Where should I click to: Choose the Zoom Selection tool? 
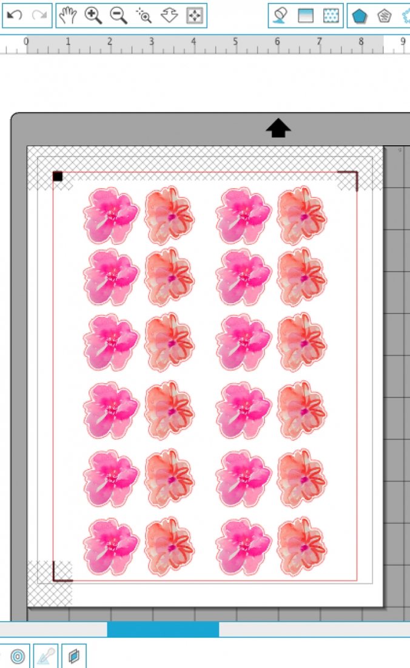(x=144, y=16)
